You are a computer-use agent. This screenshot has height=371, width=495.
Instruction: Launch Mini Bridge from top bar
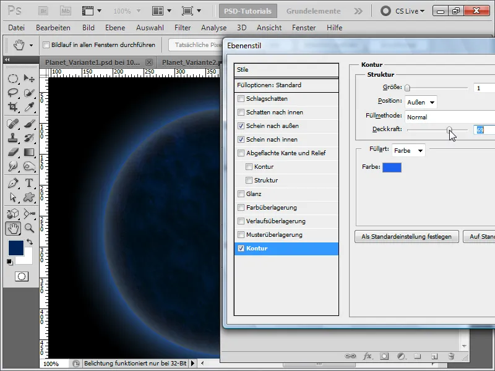pyautogui.click(x=66, y=11)
